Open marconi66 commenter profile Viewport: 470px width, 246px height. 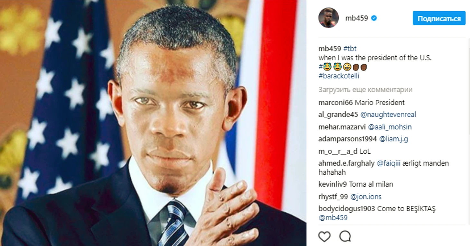336,103
